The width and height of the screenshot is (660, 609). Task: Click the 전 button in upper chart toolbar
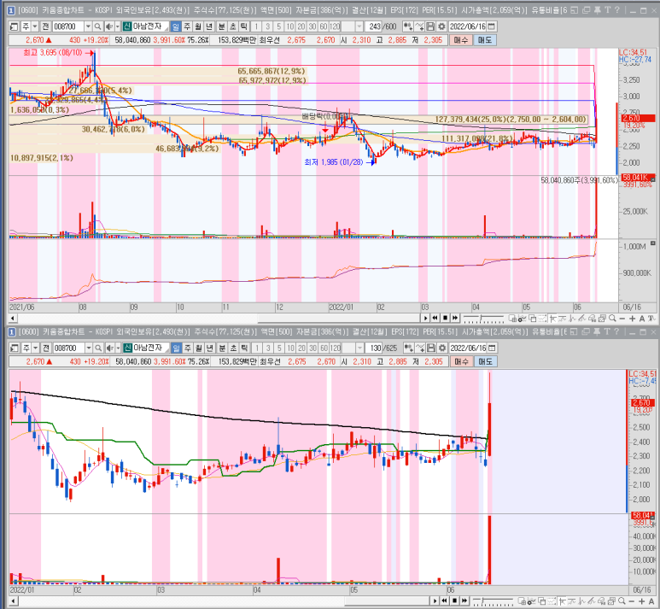[x=45, y=26]
